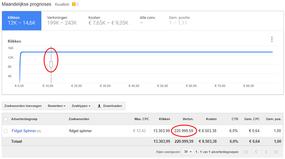Expand the Bewerken dropdown
Viewport: 285px width, 159px height.
click(57, 106)
